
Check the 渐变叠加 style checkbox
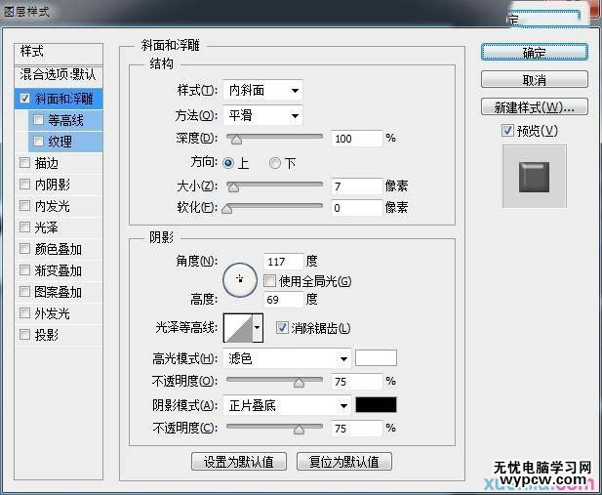tap(24, 270)
